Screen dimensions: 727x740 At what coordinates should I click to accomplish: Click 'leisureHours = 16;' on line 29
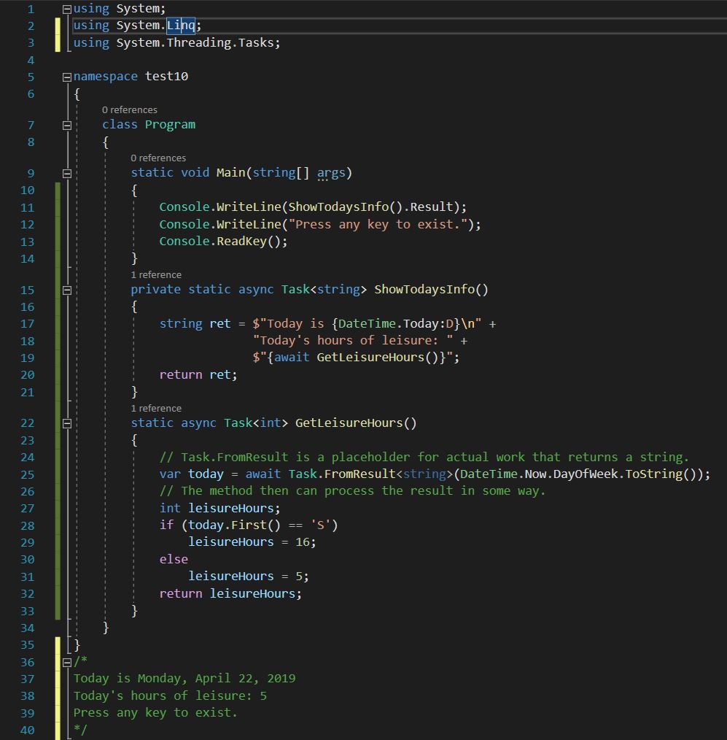point(252,541)
